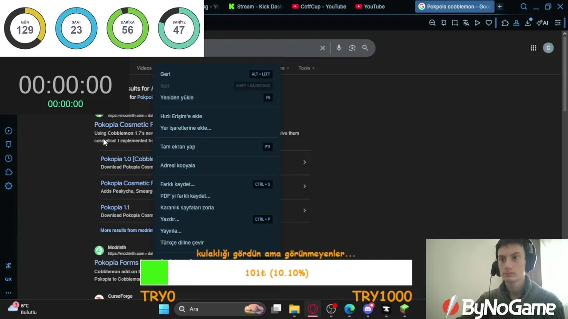Screen dimensions: 568x319
Task: Expand the Tools dropdown in Google
Action: (306, 68)
